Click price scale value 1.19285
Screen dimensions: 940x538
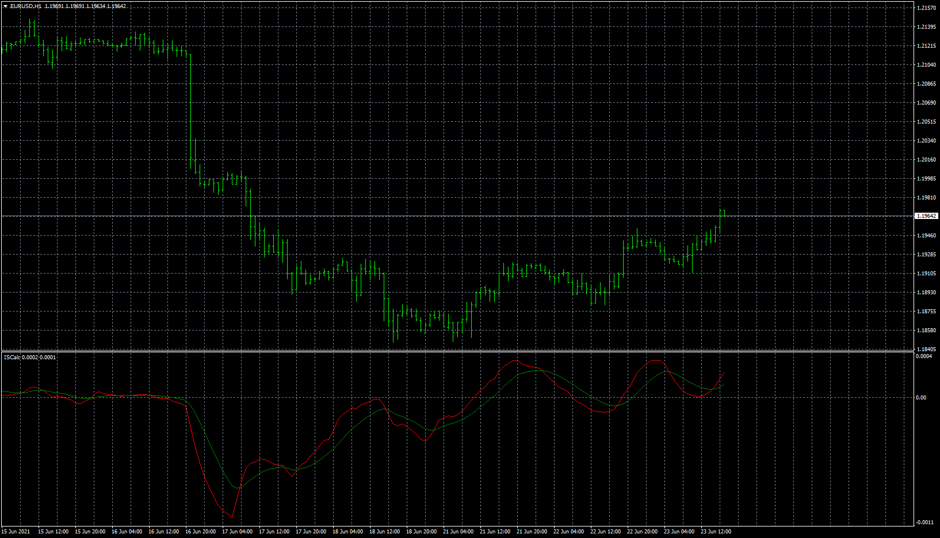pos(926,255)
